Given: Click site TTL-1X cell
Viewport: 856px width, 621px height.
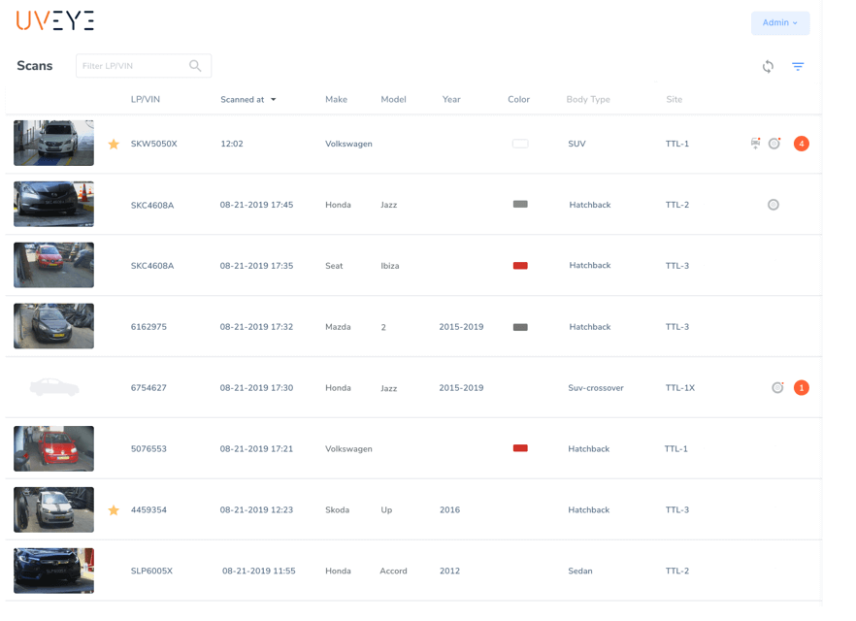Looking at the screenshot, I should point(680,388).
